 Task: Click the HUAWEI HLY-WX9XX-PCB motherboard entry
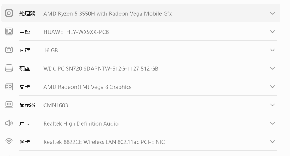click(76, 32)
